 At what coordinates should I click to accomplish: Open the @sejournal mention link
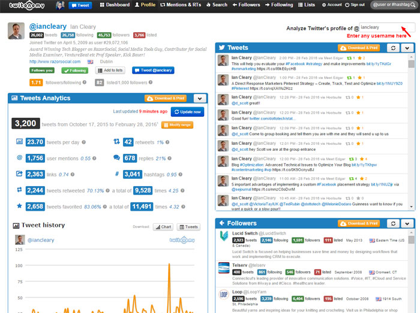pos(241,189)
